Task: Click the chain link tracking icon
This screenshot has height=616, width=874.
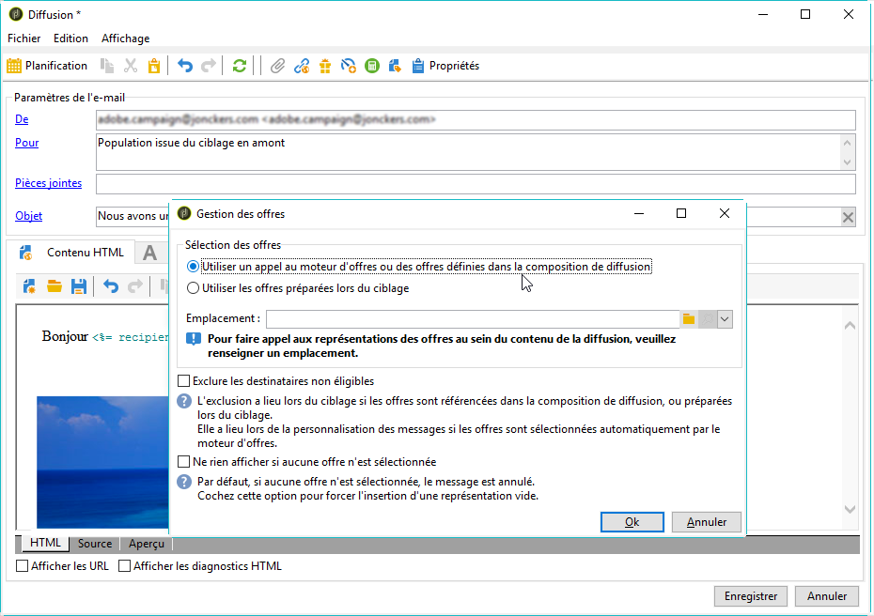Action: (x=302, y=66)
